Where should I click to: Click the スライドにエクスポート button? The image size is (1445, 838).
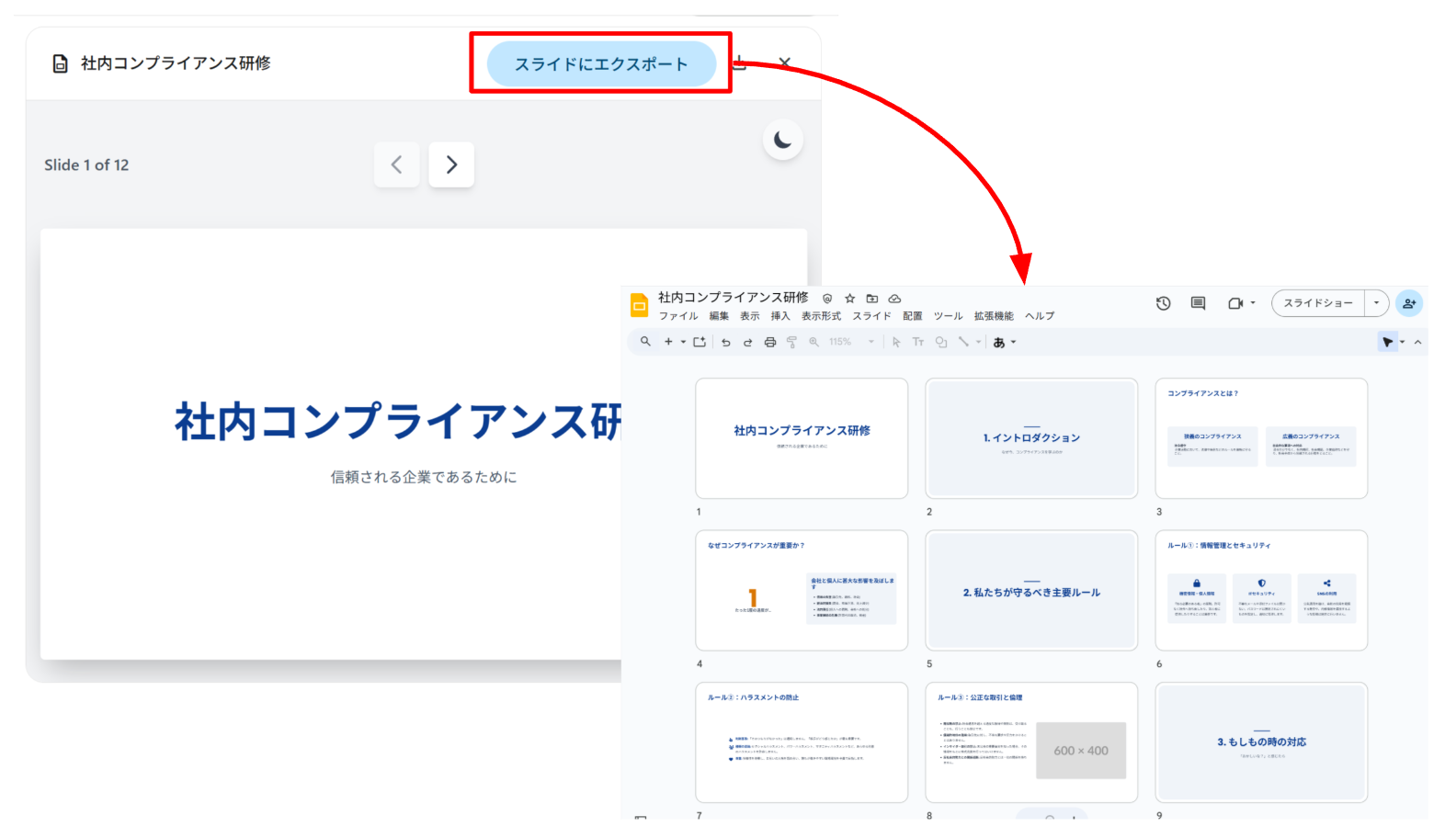click(x=601, y=63)
